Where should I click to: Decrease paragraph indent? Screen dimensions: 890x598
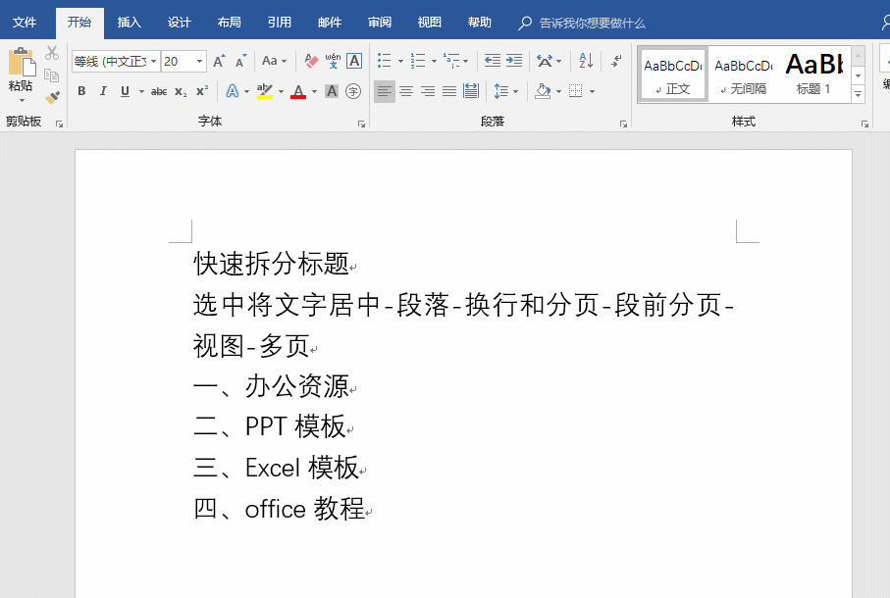[493, 61]
